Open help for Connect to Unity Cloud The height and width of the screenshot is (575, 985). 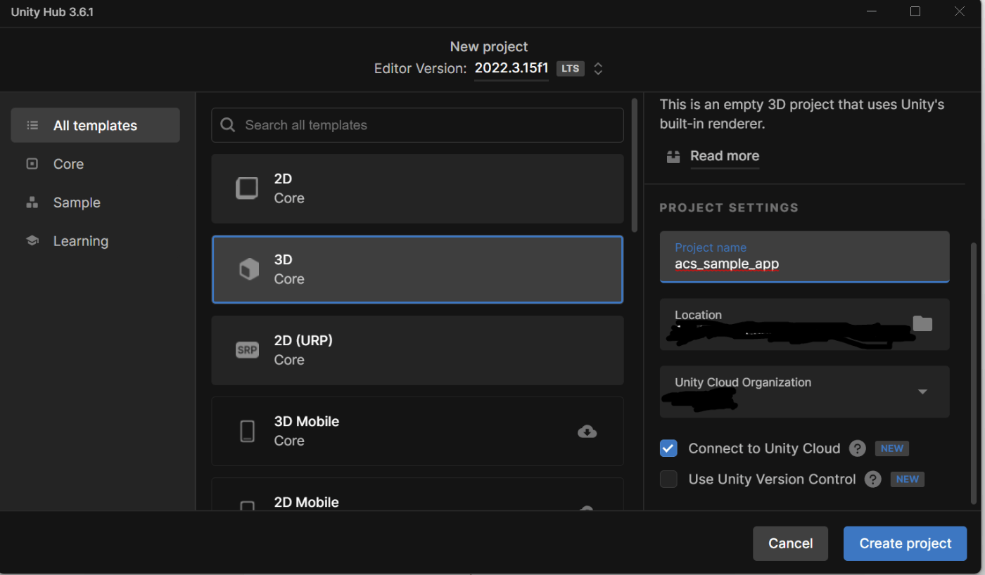[857, 448]
